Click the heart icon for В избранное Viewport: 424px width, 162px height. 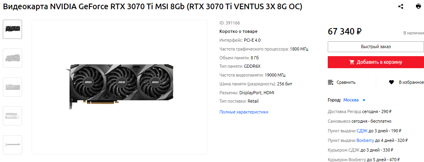pyautogui.click(x=391, y=82)
